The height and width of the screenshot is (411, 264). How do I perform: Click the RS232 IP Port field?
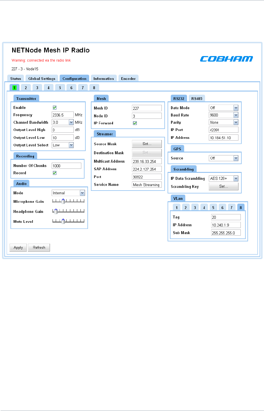pos(224,130)
